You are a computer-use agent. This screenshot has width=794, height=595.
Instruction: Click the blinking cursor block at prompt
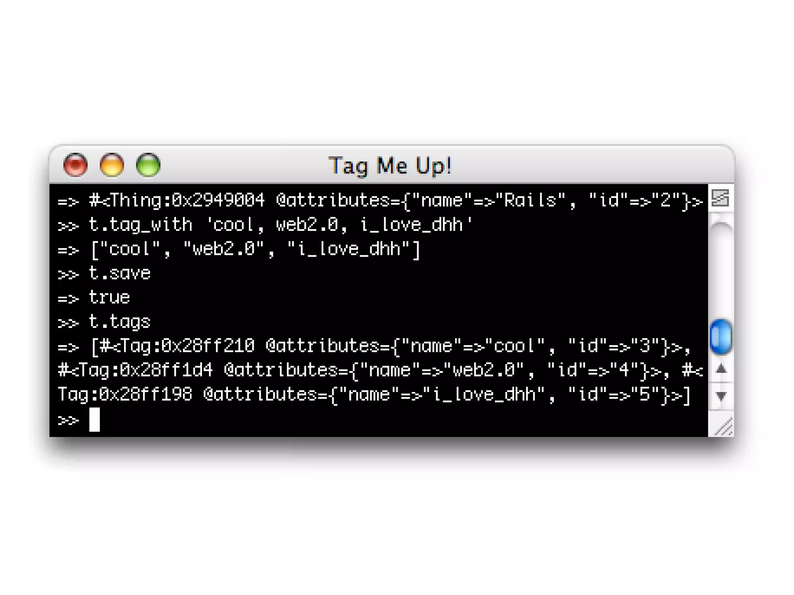tap(94, 419)
